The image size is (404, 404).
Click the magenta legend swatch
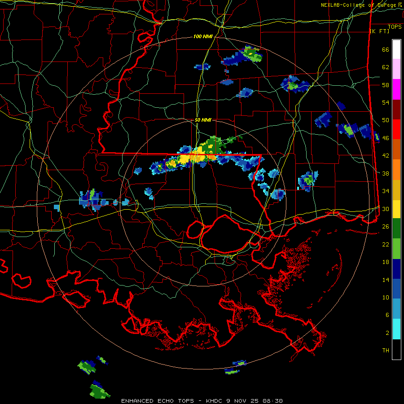(396, 89)
